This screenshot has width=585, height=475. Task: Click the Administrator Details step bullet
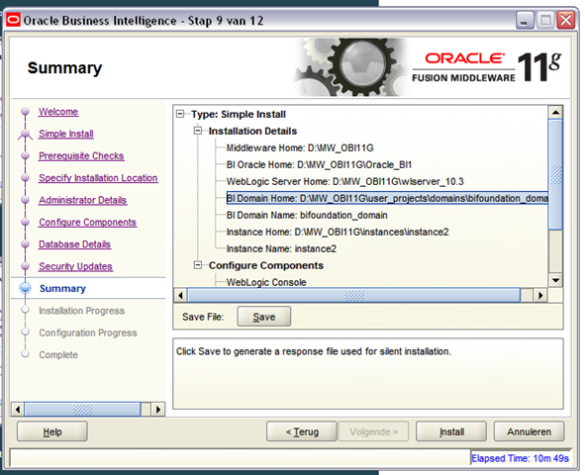point(26,200)
